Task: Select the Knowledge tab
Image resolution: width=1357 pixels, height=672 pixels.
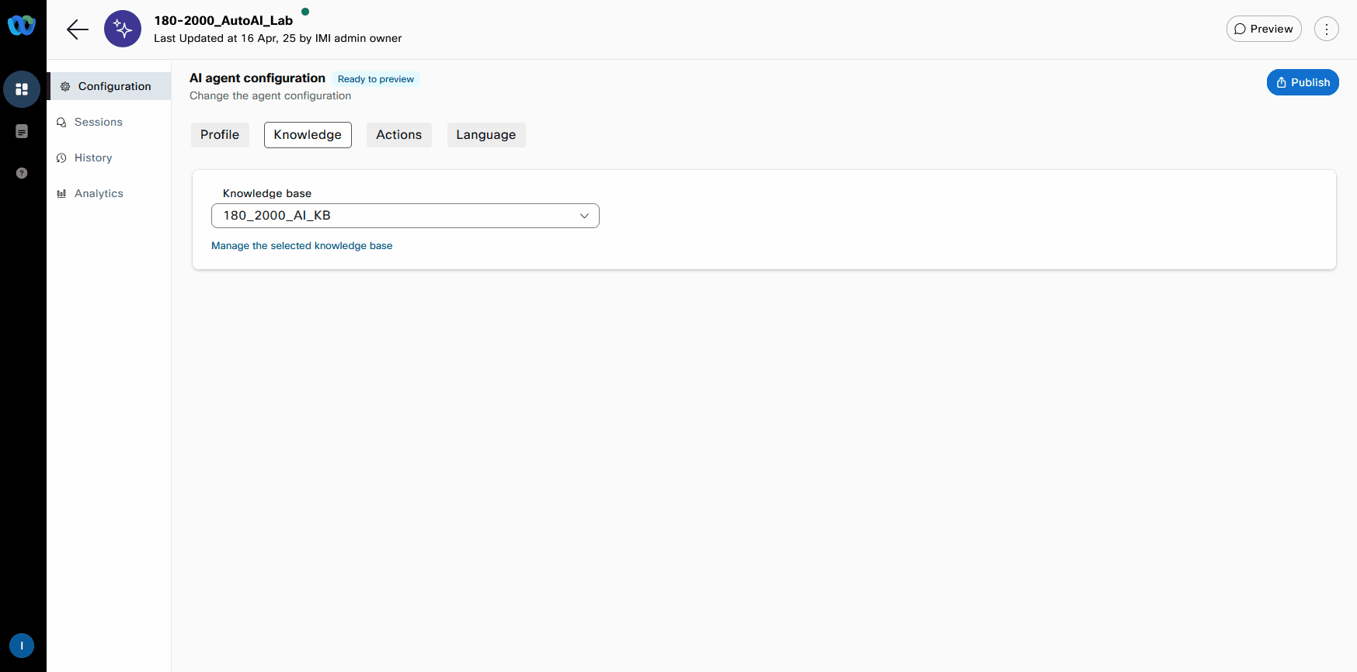Action: [x=308, y=135]
